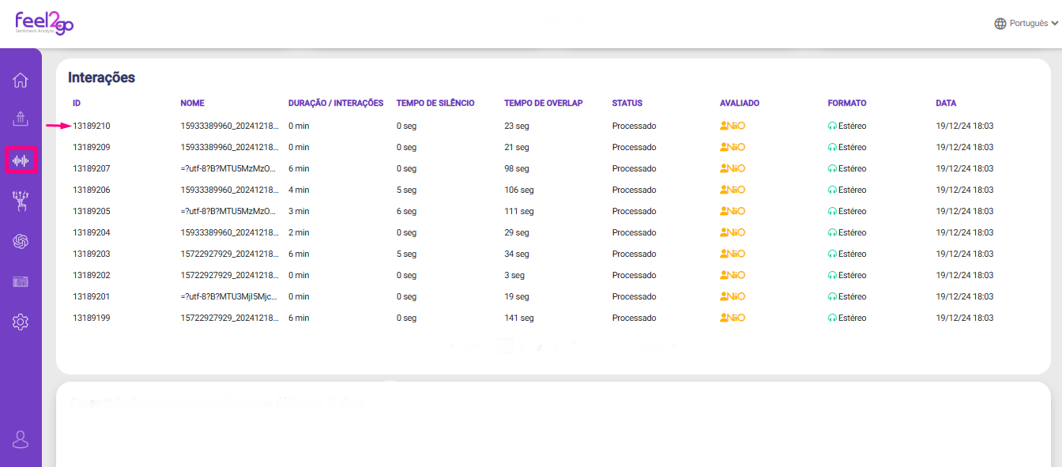Click headphone Estéreo icon in row 13189206
Screen dimensions: 1062x467
832,190
